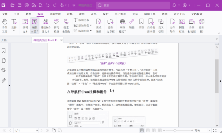Open the comments panel in left sidebar
This screenshot has height=133, width=222.
click(x=4, y=70)
